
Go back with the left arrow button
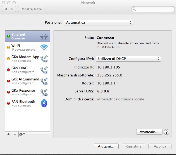[6, 9]
